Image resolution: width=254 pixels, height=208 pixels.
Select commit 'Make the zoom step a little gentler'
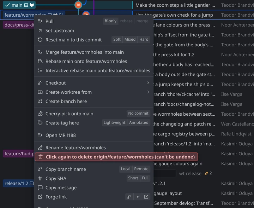175,5
